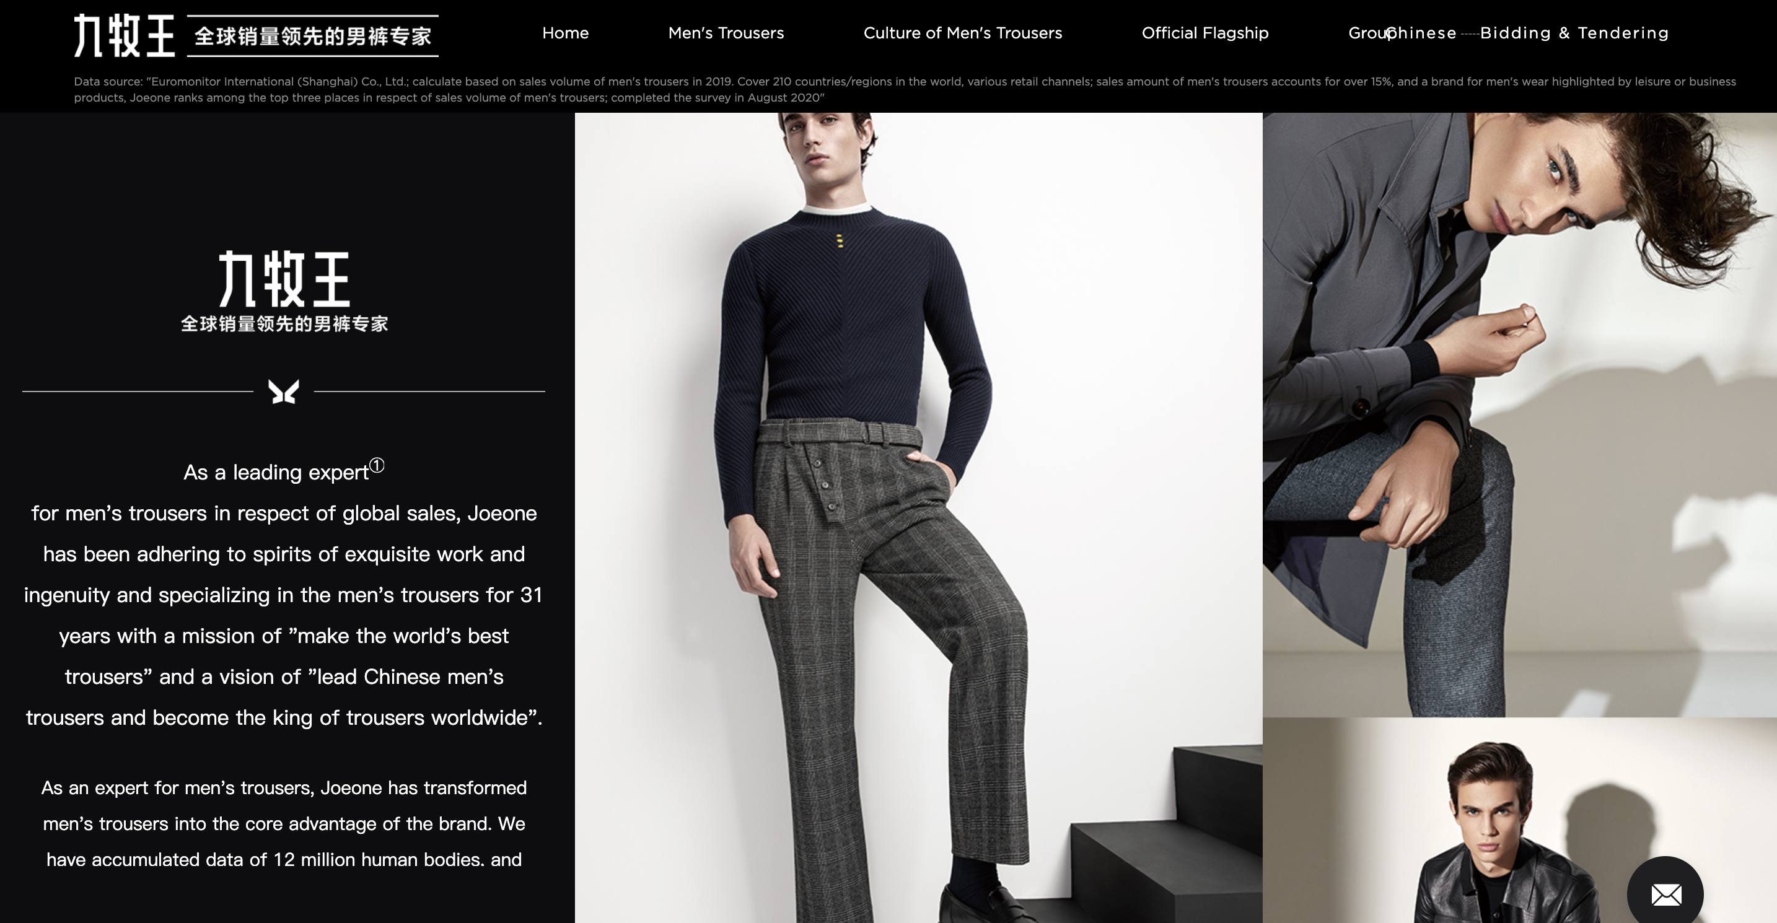Click the circled footnote 1 superscript

tap(377, 466)
